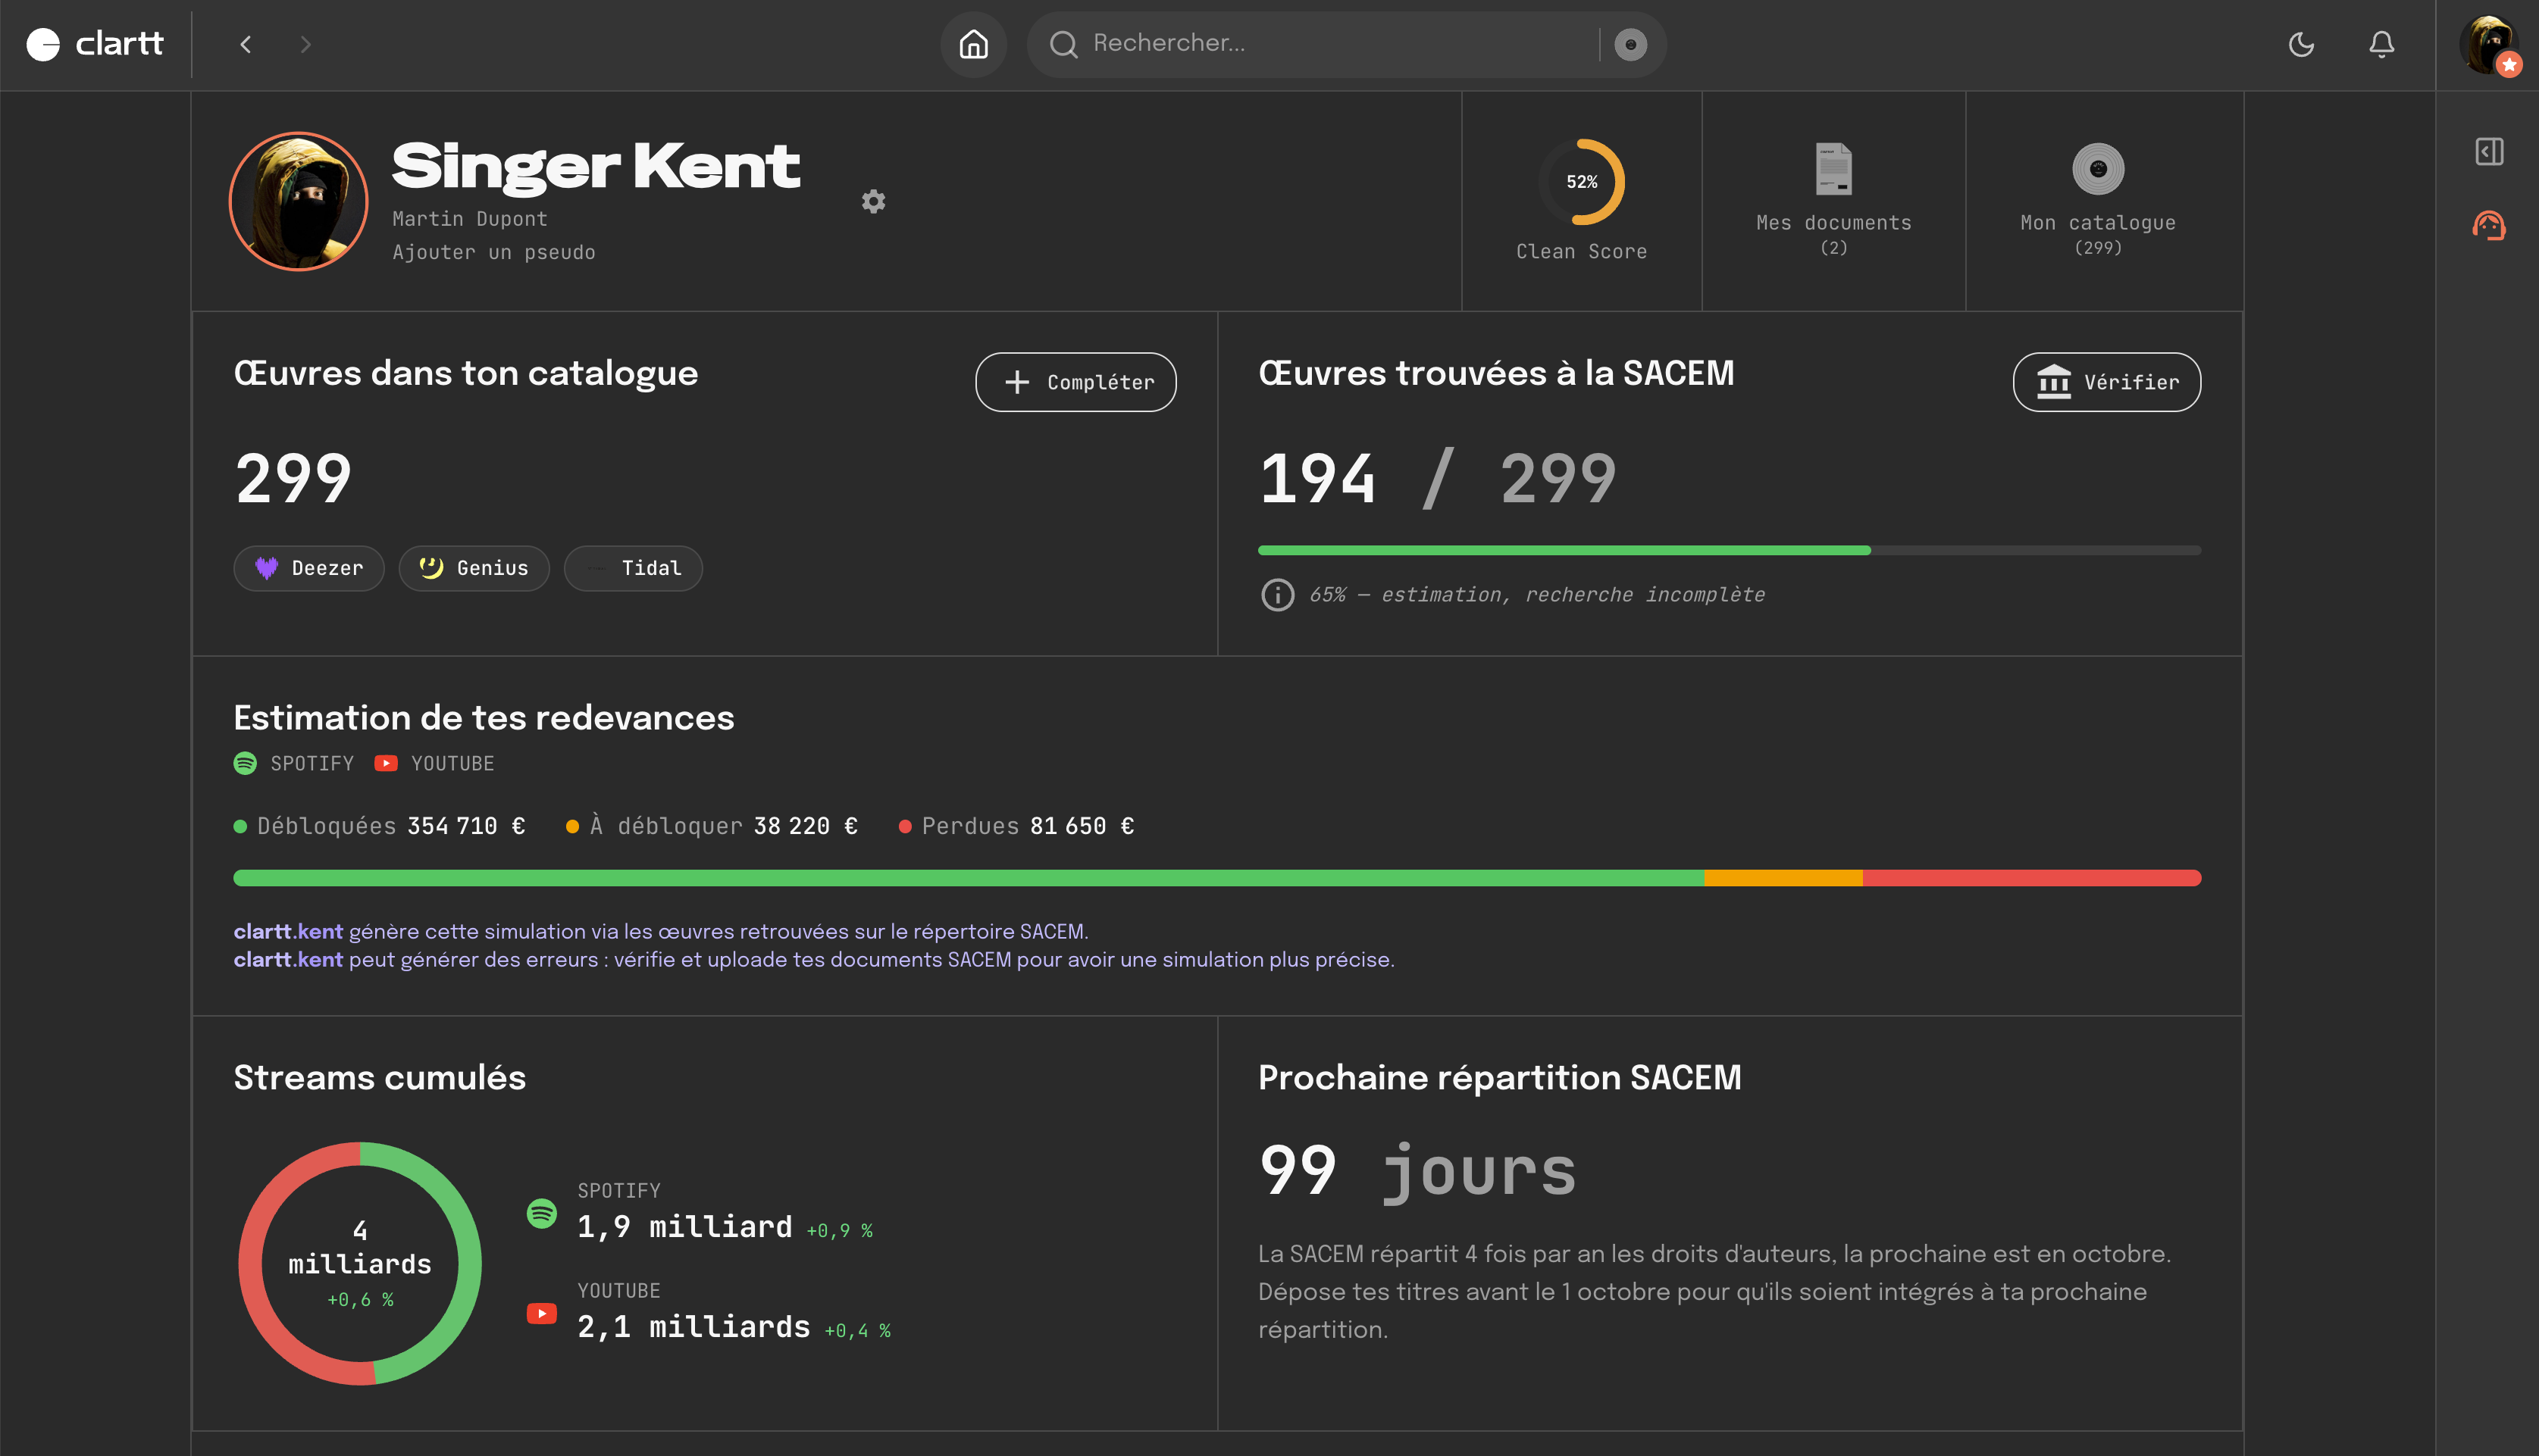
Task: Click the red segment of the royalties bar
Action: click(x=2032, y=878)
